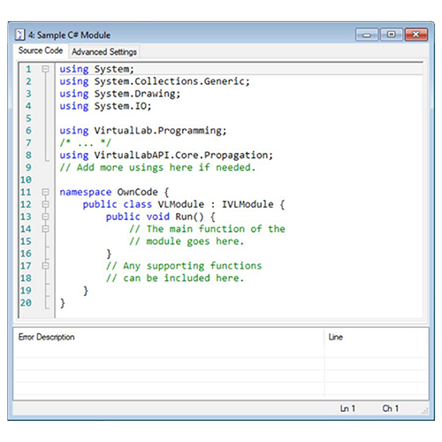Select the Source Code tab
442x442 pixels.
click(x=41, y=50)
